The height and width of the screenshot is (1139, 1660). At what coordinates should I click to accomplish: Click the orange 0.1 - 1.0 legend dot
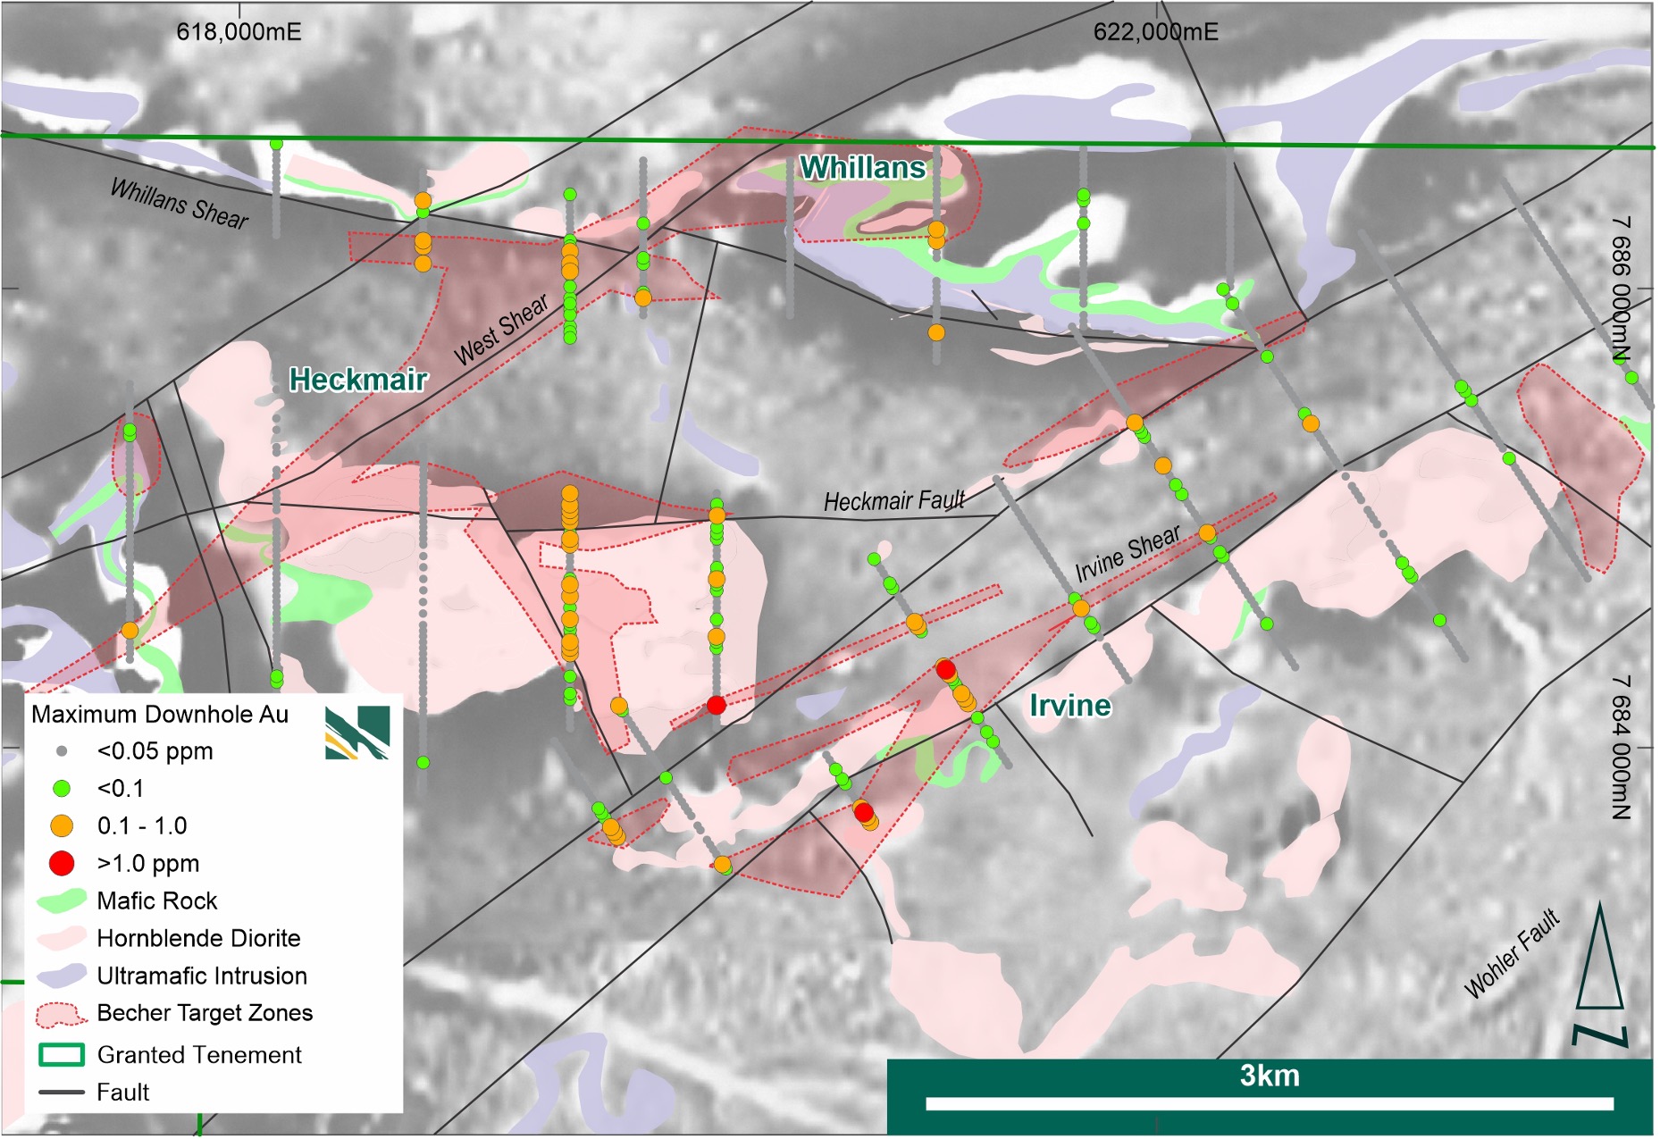(62, 826)
